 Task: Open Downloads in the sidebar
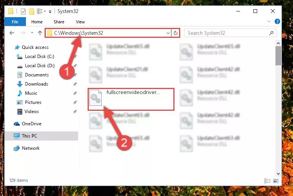[x=37, y=84]
